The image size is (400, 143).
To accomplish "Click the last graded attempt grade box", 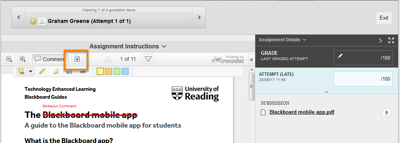I will click(363, 57).
